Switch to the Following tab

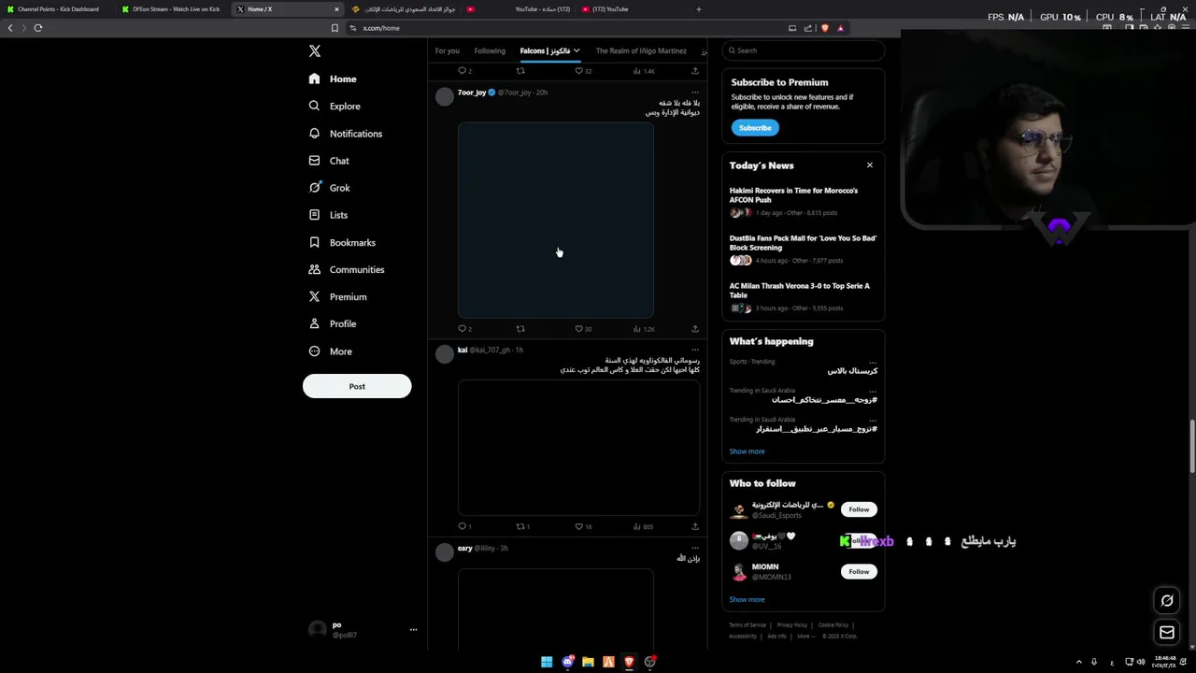[x=490, y=50]
